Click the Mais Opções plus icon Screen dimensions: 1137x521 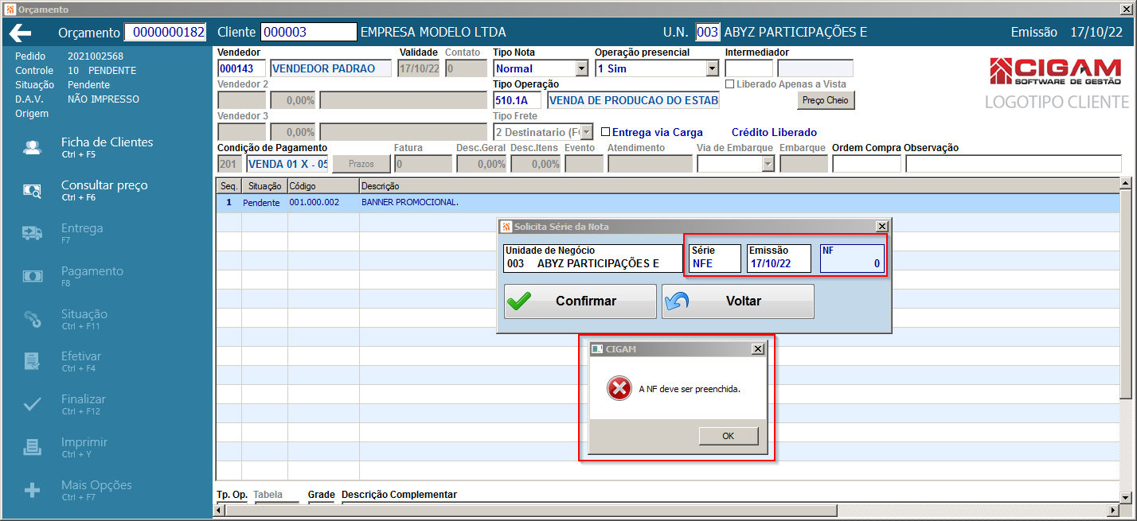click(x=32, y=490)
